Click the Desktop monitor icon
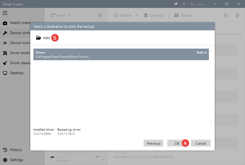 pyautogui.click(x=5, y=73)
